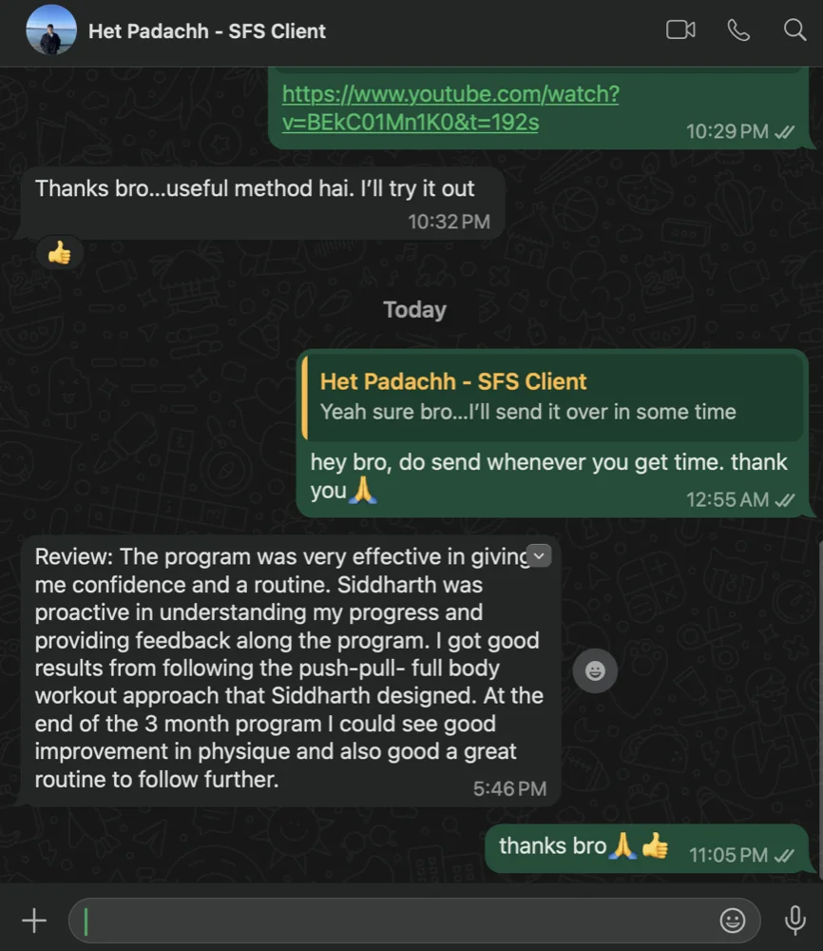Click the 'Today' date divider

pos(414,309)
